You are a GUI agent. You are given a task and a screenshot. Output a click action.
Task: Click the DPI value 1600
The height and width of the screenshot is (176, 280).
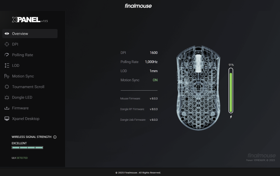coord(154,52)
